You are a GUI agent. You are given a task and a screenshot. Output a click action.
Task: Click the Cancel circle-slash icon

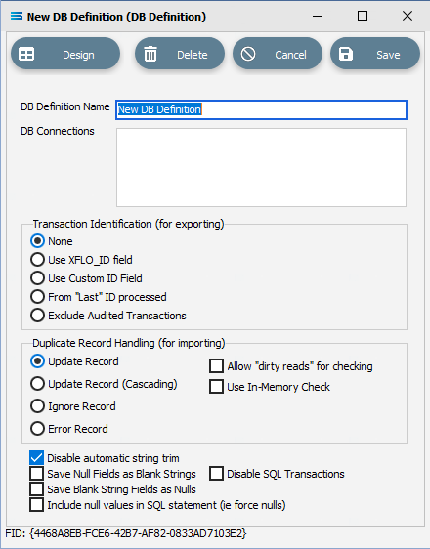coord(248,54)
